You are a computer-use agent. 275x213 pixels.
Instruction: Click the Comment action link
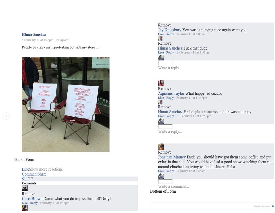click(28, 174)
